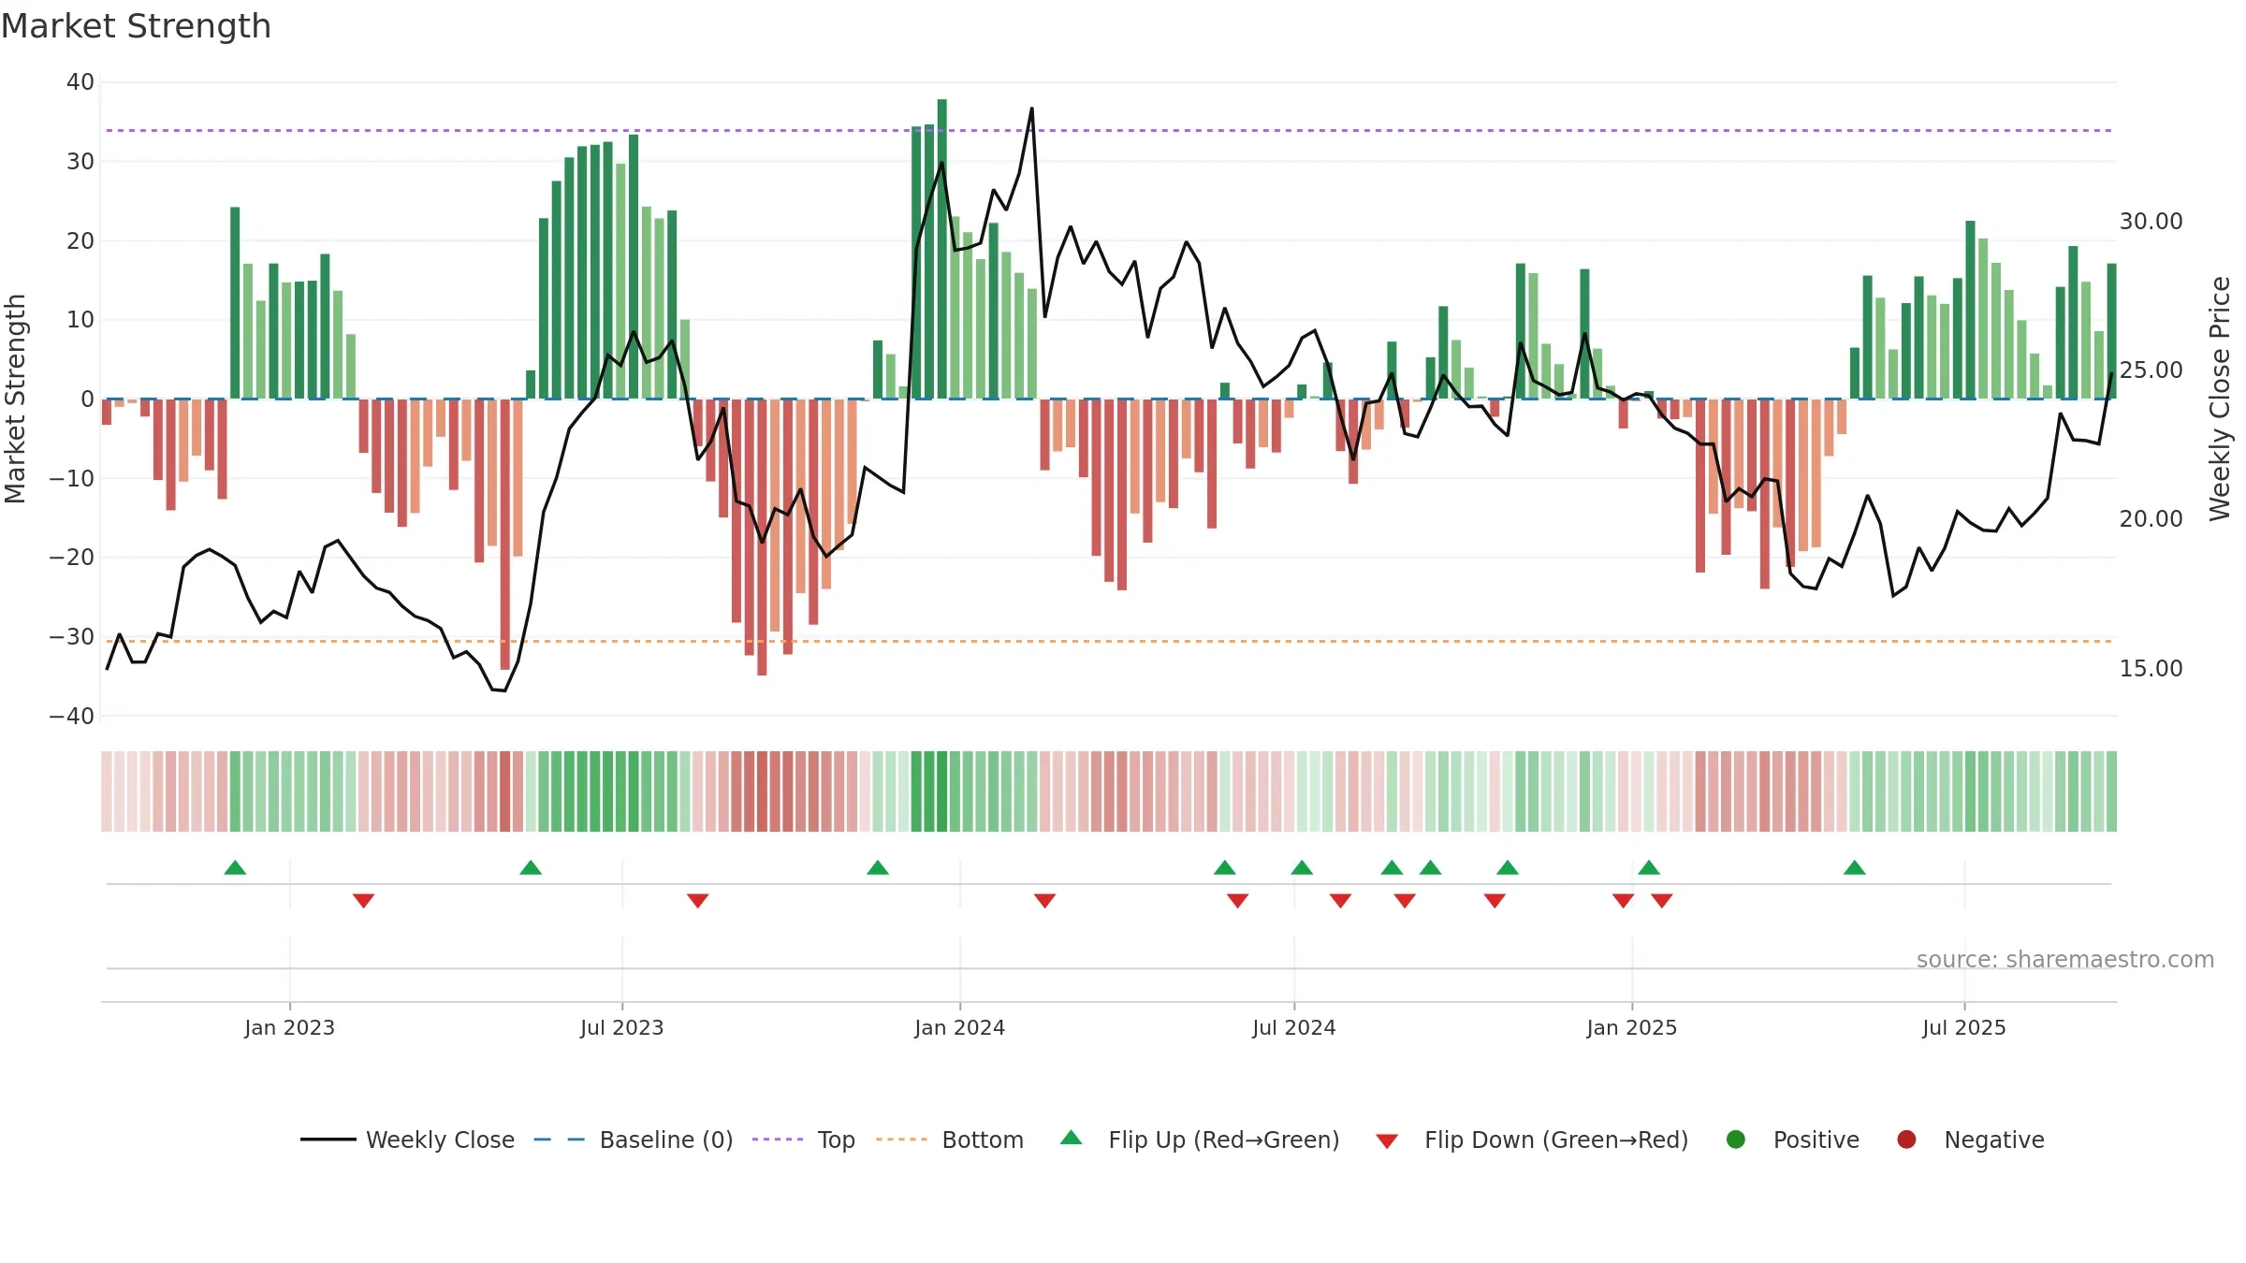Click the Weekly Close Price axis title

tap(2221, 399)
